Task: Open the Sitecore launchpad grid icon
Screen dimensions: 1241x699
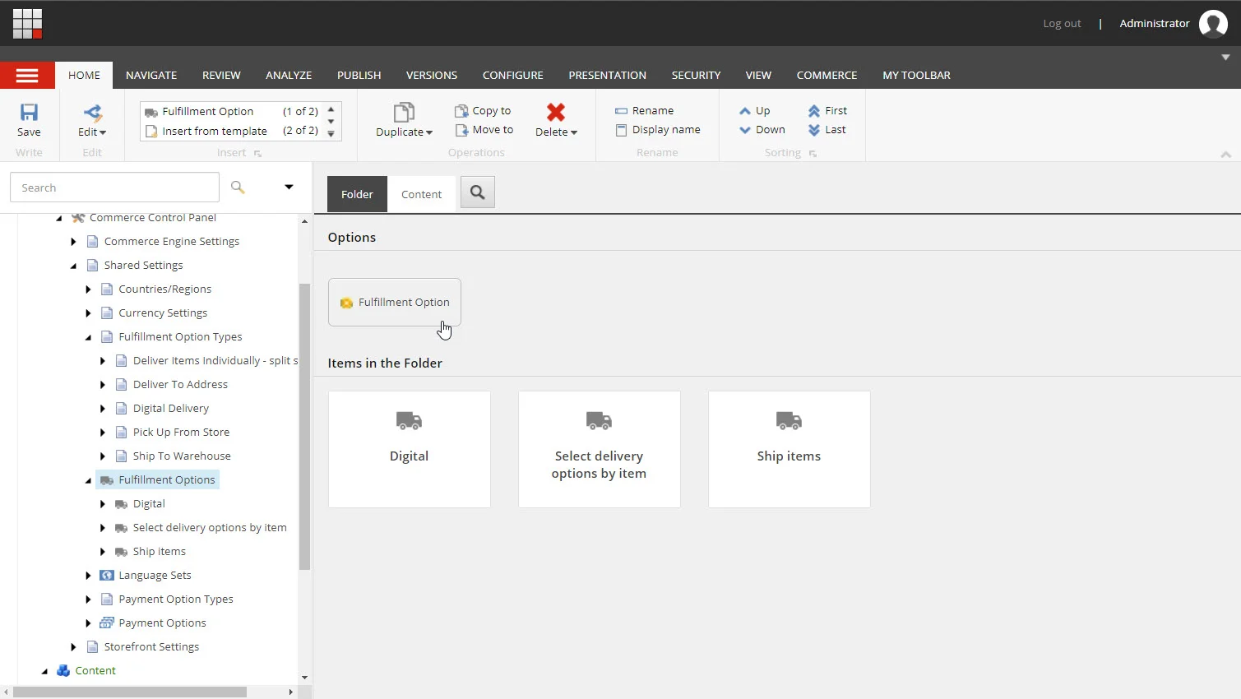Action: (27, 24)
